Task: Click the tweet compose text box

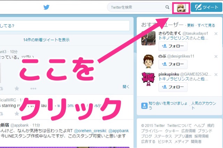Action: point(65,26)
